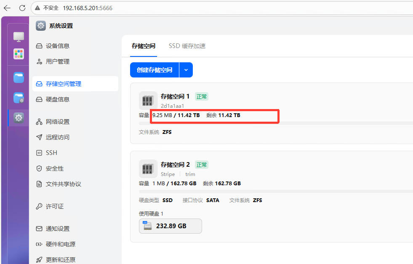Expand the 创建存储空间 dropdown arrow

pos(186,70)
